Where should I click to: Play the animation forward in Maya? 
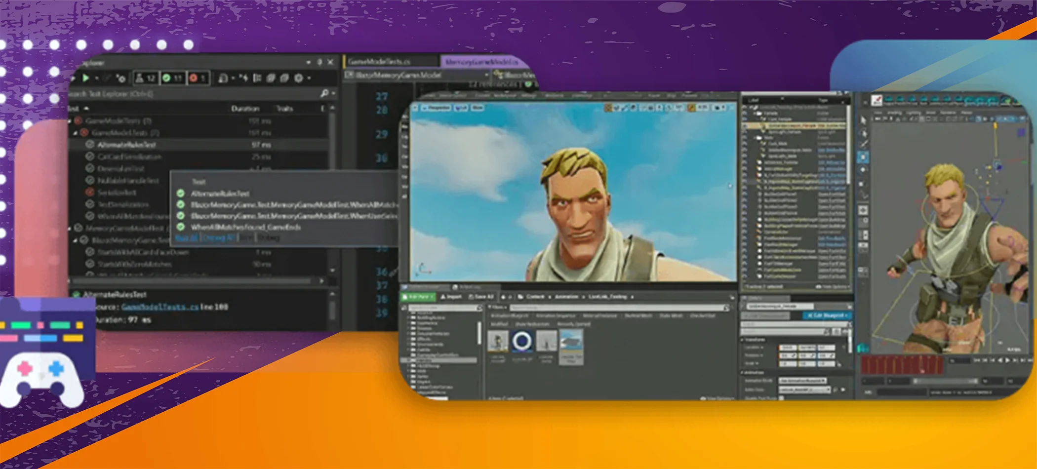(x=1008, y=361)
